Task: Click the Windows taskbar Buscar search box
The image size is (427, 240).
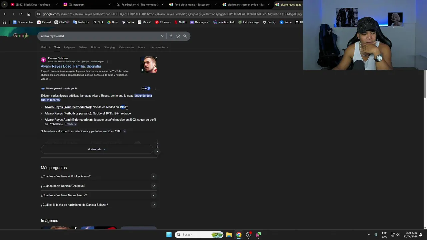Action: [x=199, y=235]
